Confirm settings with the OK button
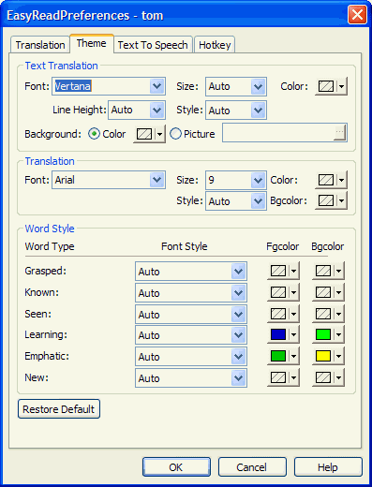This screenshot has width=372, height=487. point(176,467)
